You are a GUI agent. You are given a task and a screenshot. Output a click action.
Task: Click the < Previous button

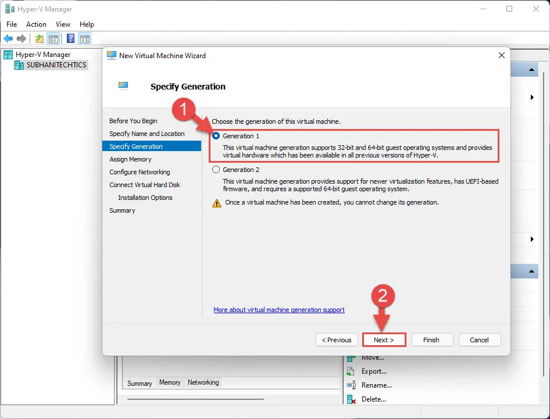click(x=337, y=340)
